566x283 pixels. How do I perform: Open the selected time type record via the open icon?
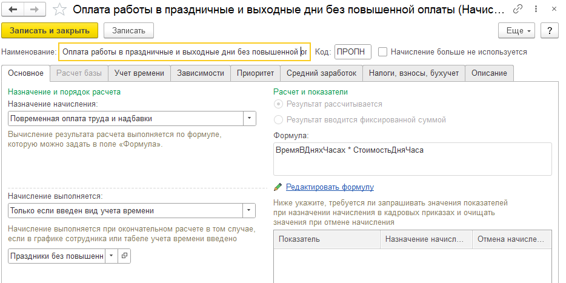(124, 256)
